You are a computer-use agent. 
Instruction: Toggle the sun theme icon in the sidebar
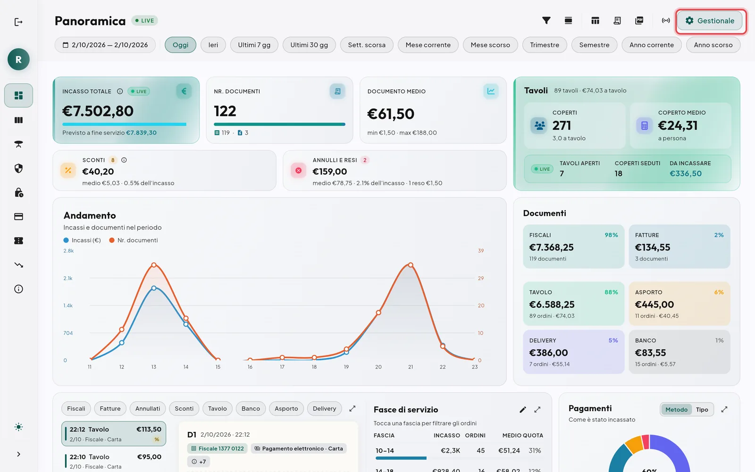(18, 427)
